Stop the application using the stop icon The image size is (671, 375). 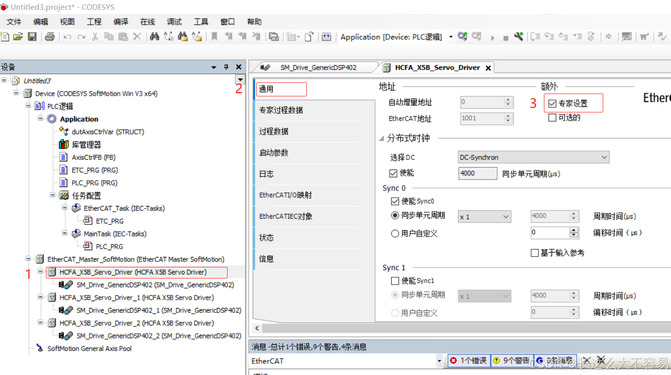[x=506, y=36]
